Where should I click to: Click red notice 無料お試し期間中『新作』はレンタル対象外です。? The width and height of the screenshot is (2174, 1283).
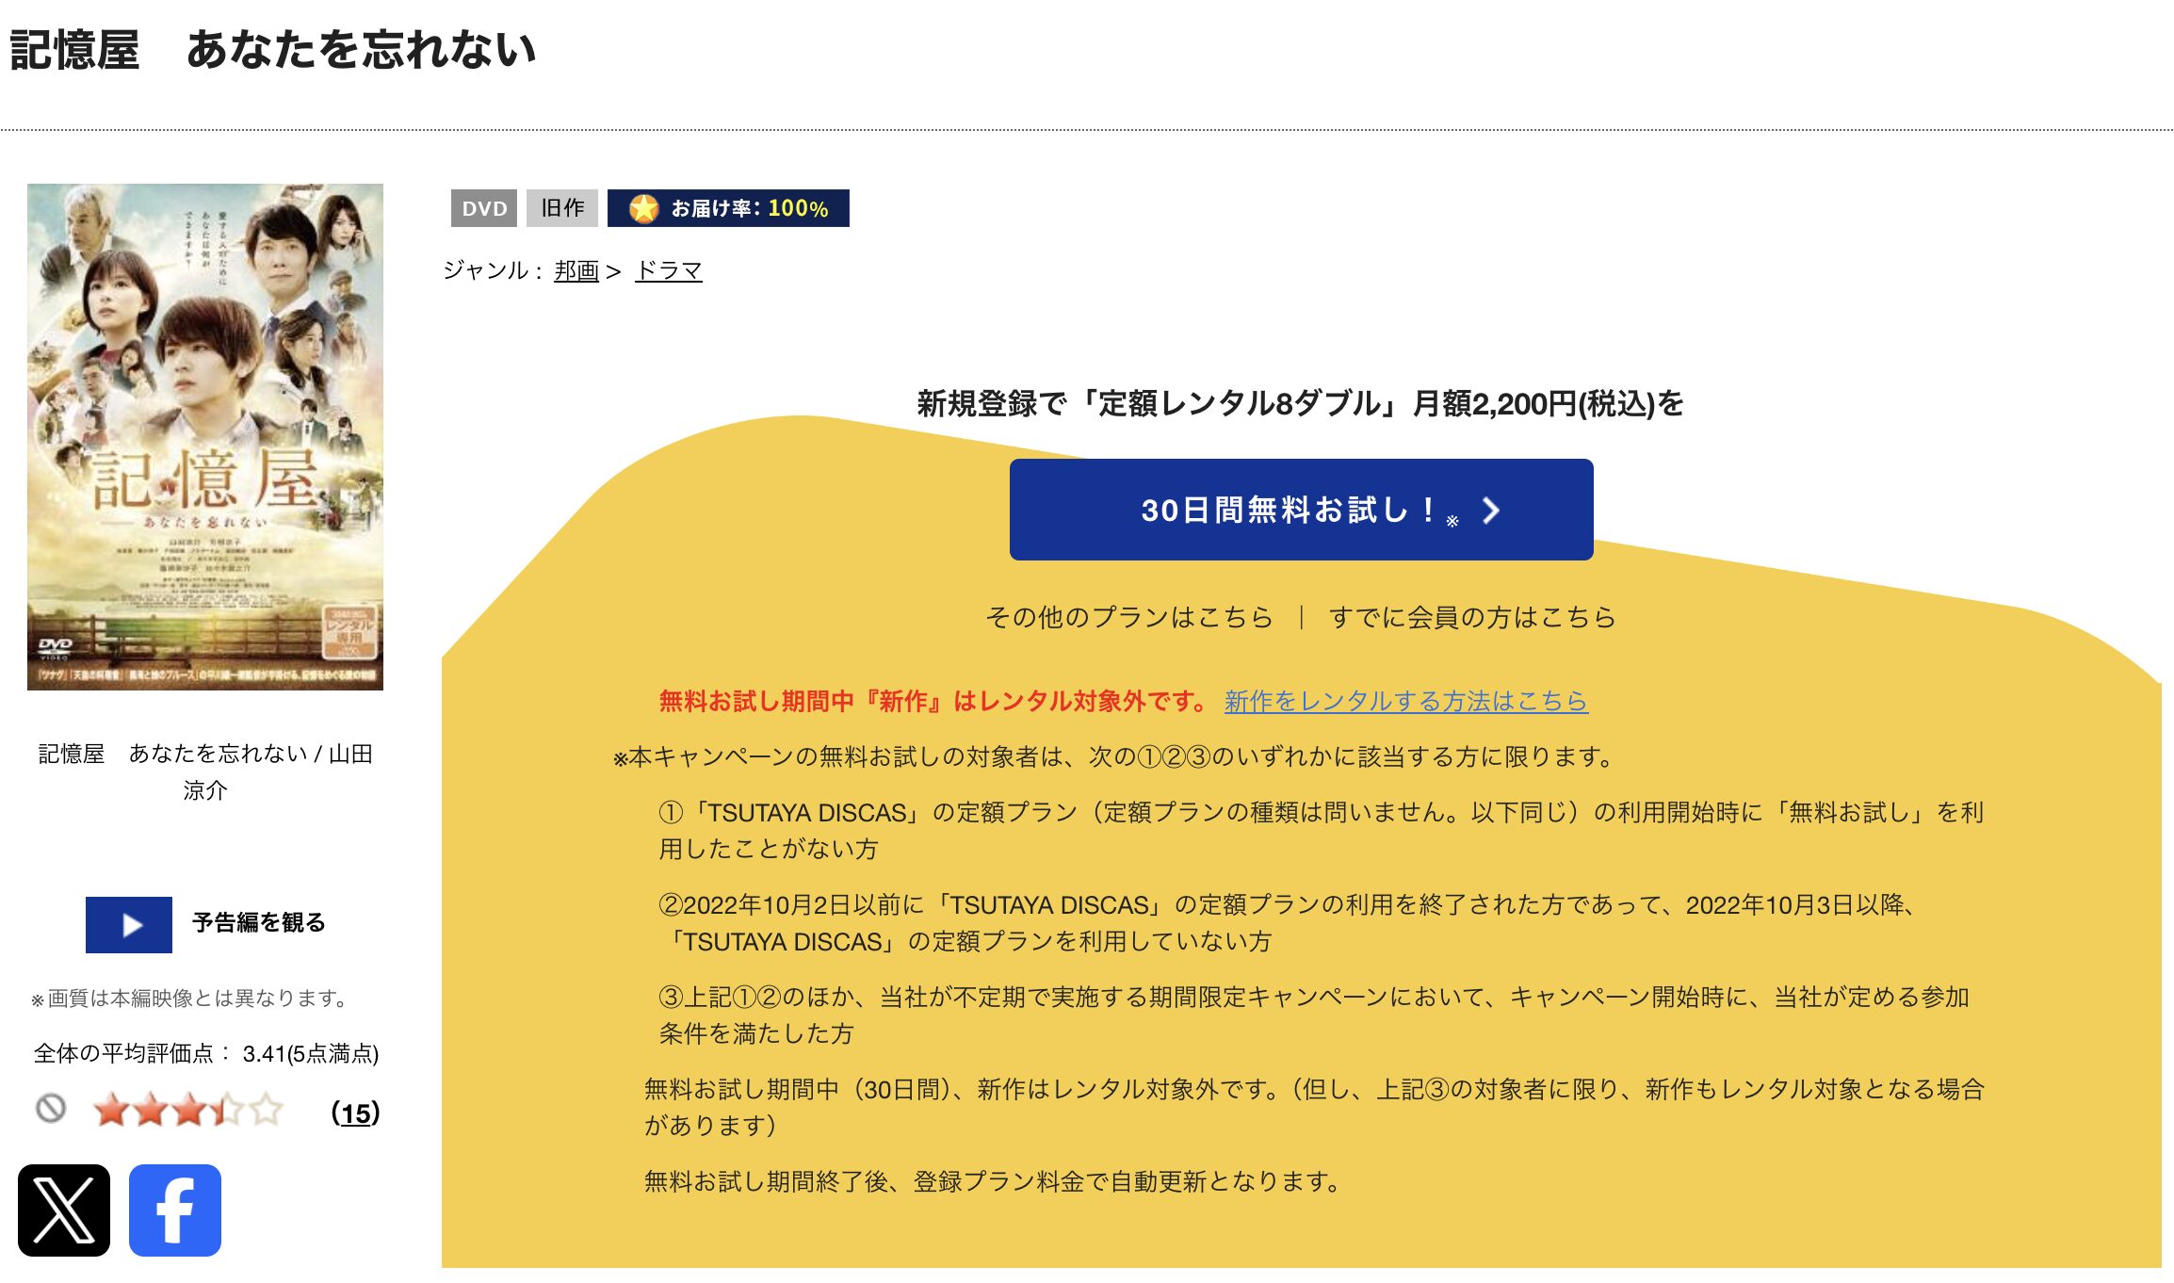click(x=934, y=701)
